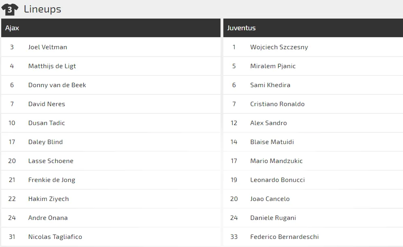Click on Wojciech Szczesny
The width and height of the screenshot is (403, 247).
279,47
